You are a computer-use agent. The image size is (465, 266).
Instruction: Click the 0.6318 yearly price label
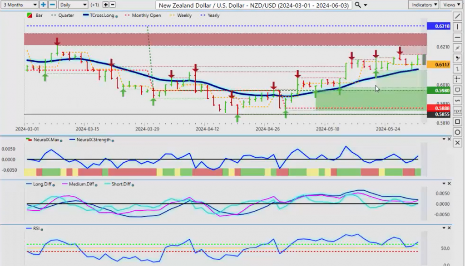439,26
